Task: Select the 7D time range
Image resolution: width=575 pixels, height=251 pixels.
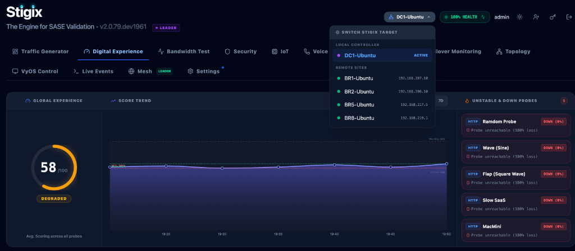Action: click(x=441, y=101)
